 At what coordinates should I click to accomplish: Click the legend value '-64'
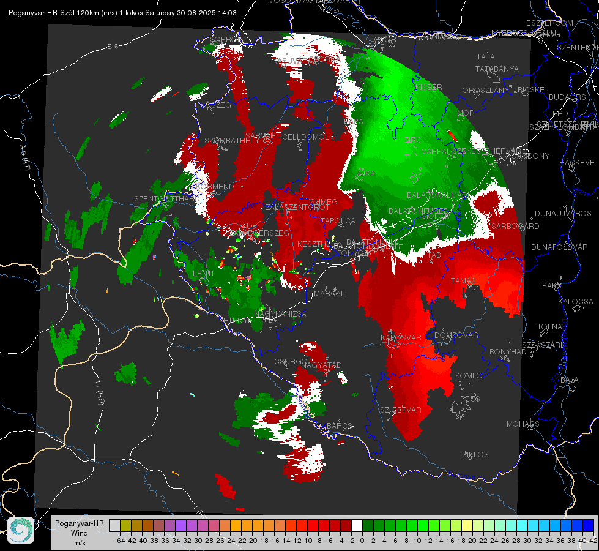click(x=120, y=541)
